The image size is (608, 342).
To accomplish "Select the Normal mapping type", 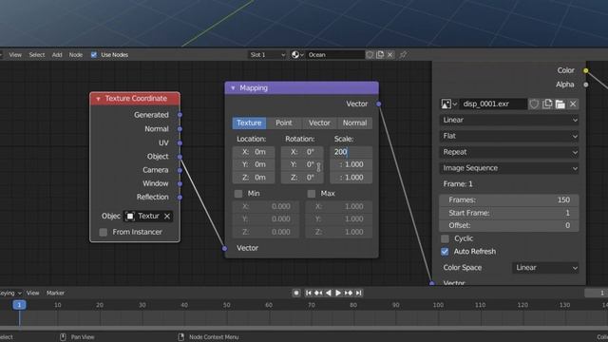I will tap(354, 123).
